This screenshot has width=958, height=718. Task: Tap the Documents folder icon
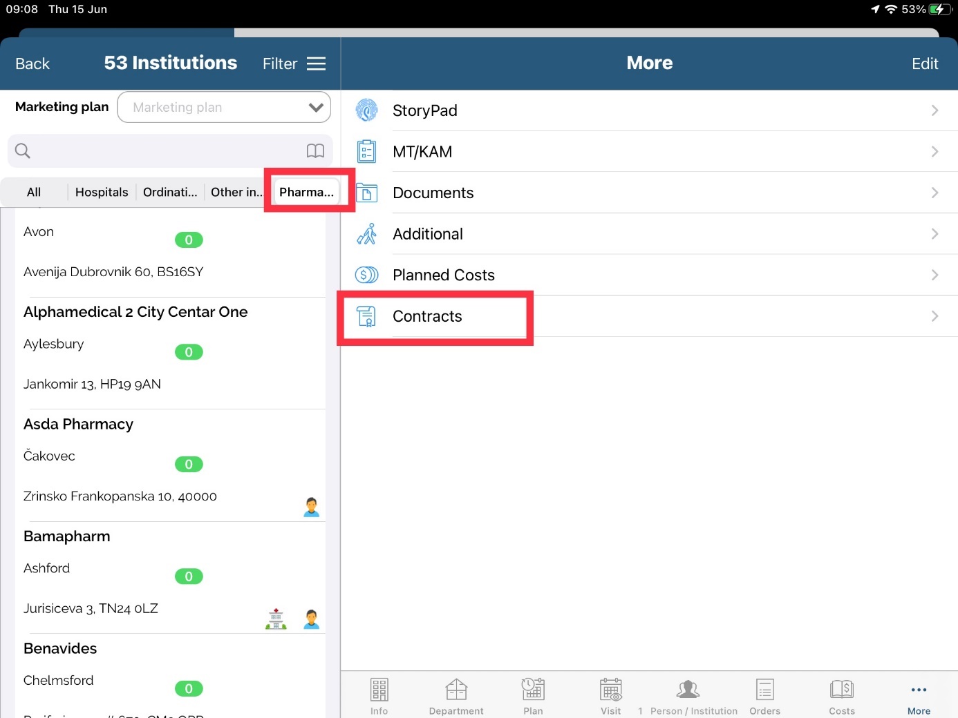coord(366,193)
